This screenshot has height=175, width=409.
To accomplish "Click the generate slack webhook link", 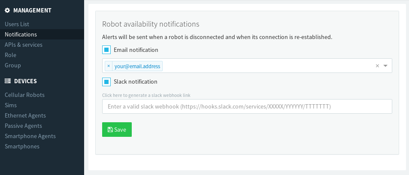I will click(x=146, y=95).
